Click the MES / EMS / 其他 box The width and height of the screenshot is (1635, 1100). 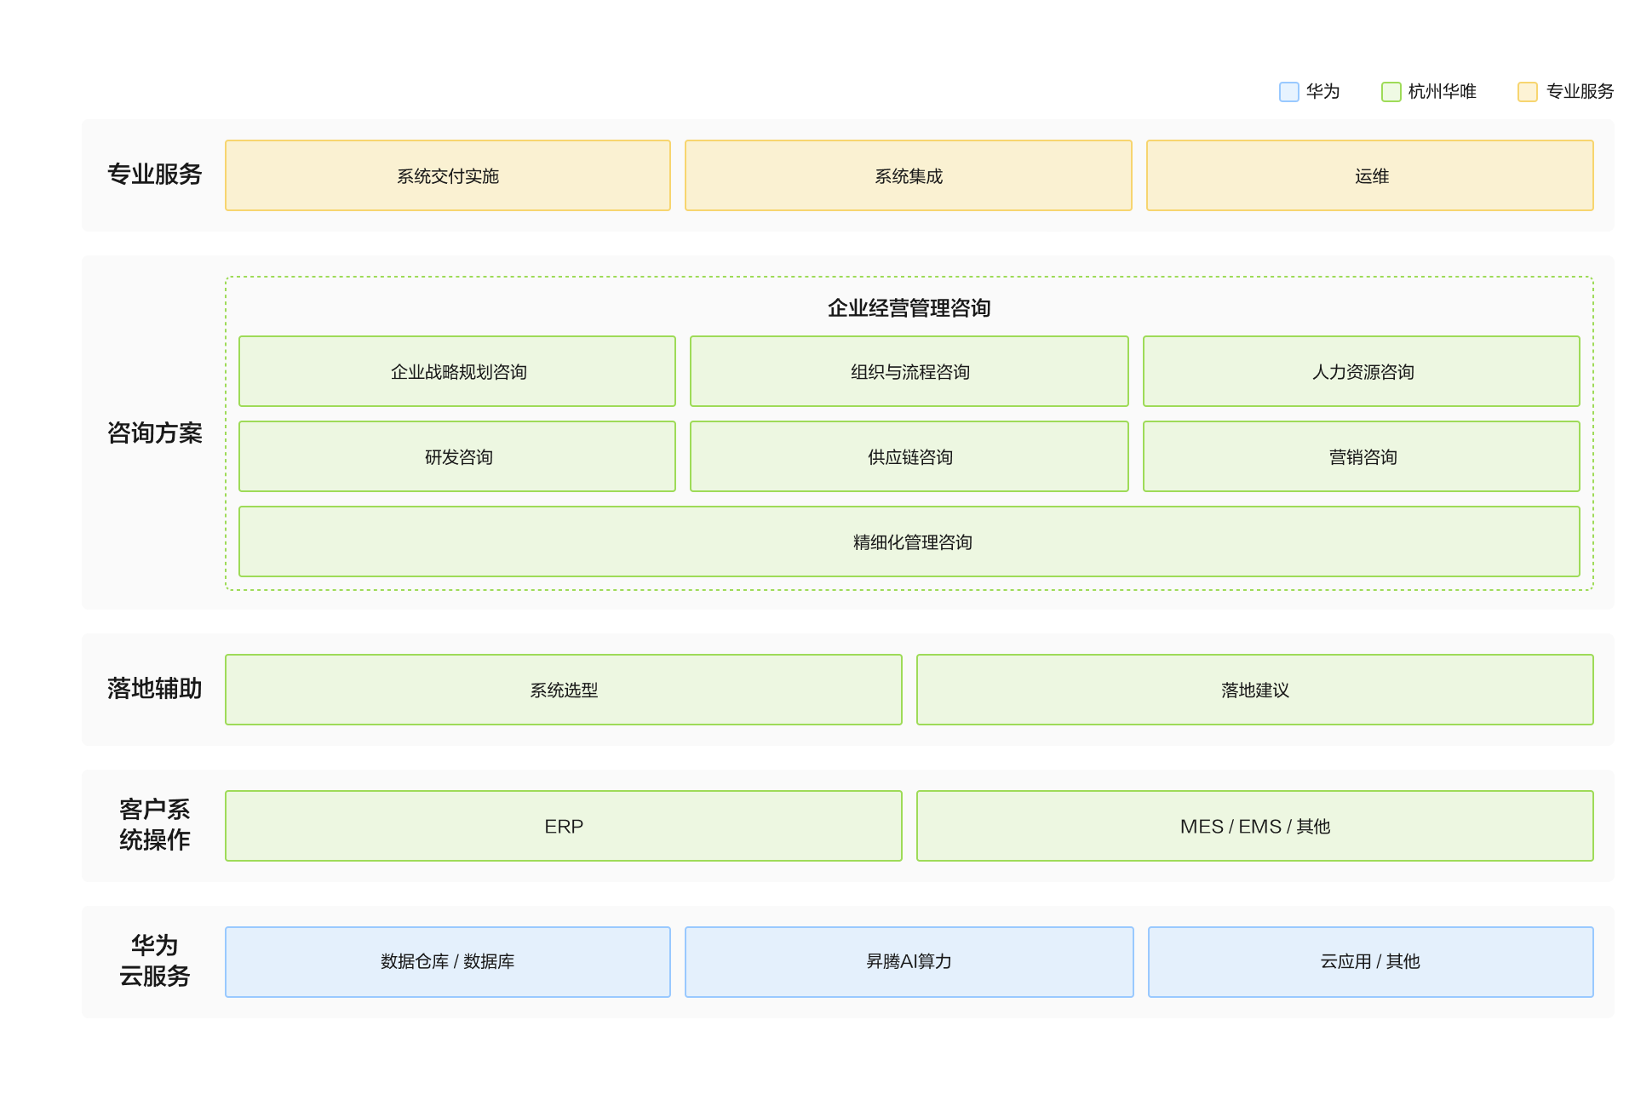coord(1254,826)
